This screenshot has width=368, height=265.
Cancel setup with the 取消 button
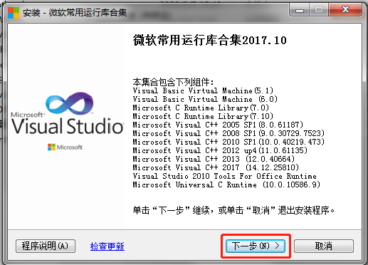(x=324, y=246)
